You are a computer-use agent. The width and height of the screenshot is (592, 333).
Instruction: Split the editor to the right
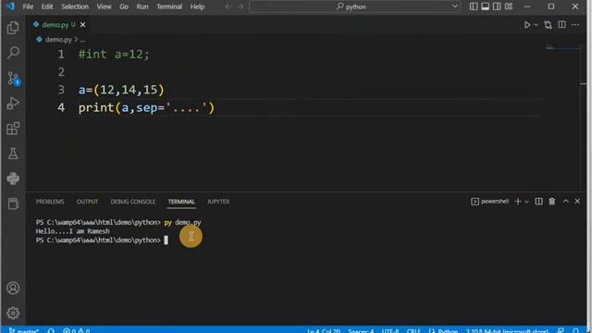tap(561, 25)
